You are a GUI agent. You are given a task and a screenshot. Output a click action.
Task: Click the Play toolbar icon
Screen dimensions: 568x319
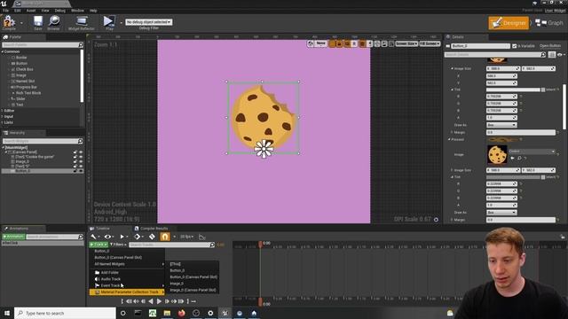(x=109, y=23)
